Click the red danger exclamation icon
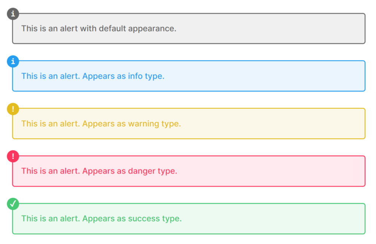376x244 pixels. tap(13, 156)
